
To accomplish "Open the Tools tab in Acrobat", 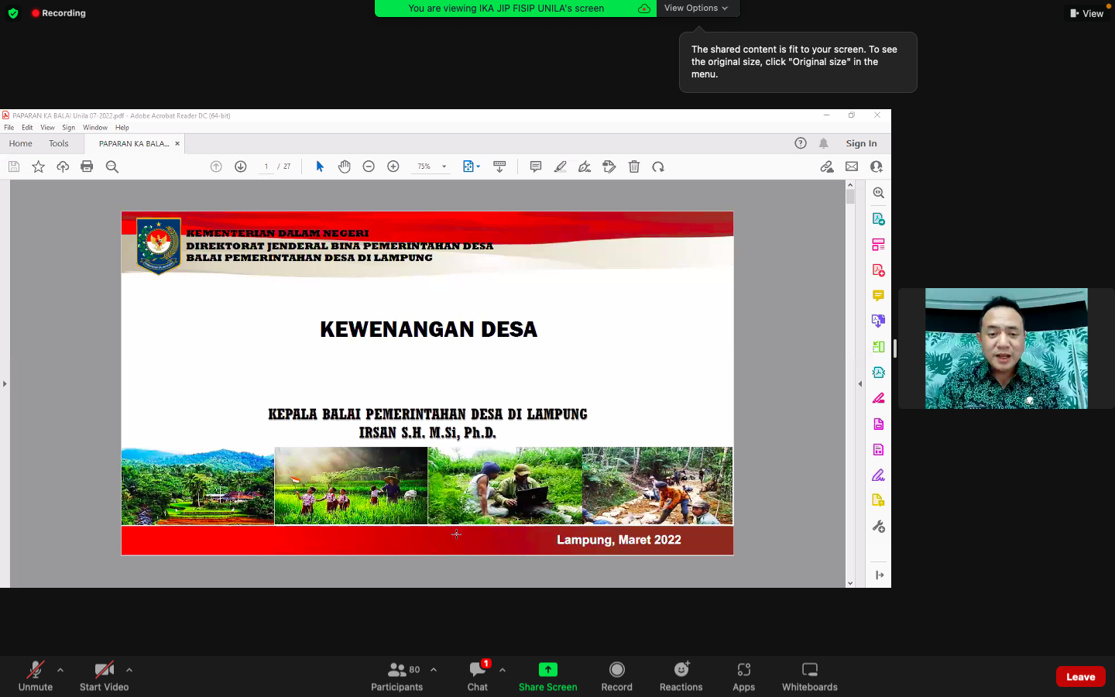I will (x=59, y=143).
